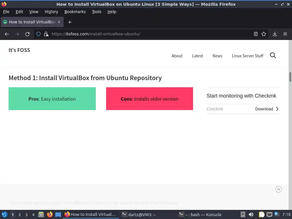Click the page vertical scrollbar thumb
Viewport: 292px width, 219px height.
[x=290, y=77]
